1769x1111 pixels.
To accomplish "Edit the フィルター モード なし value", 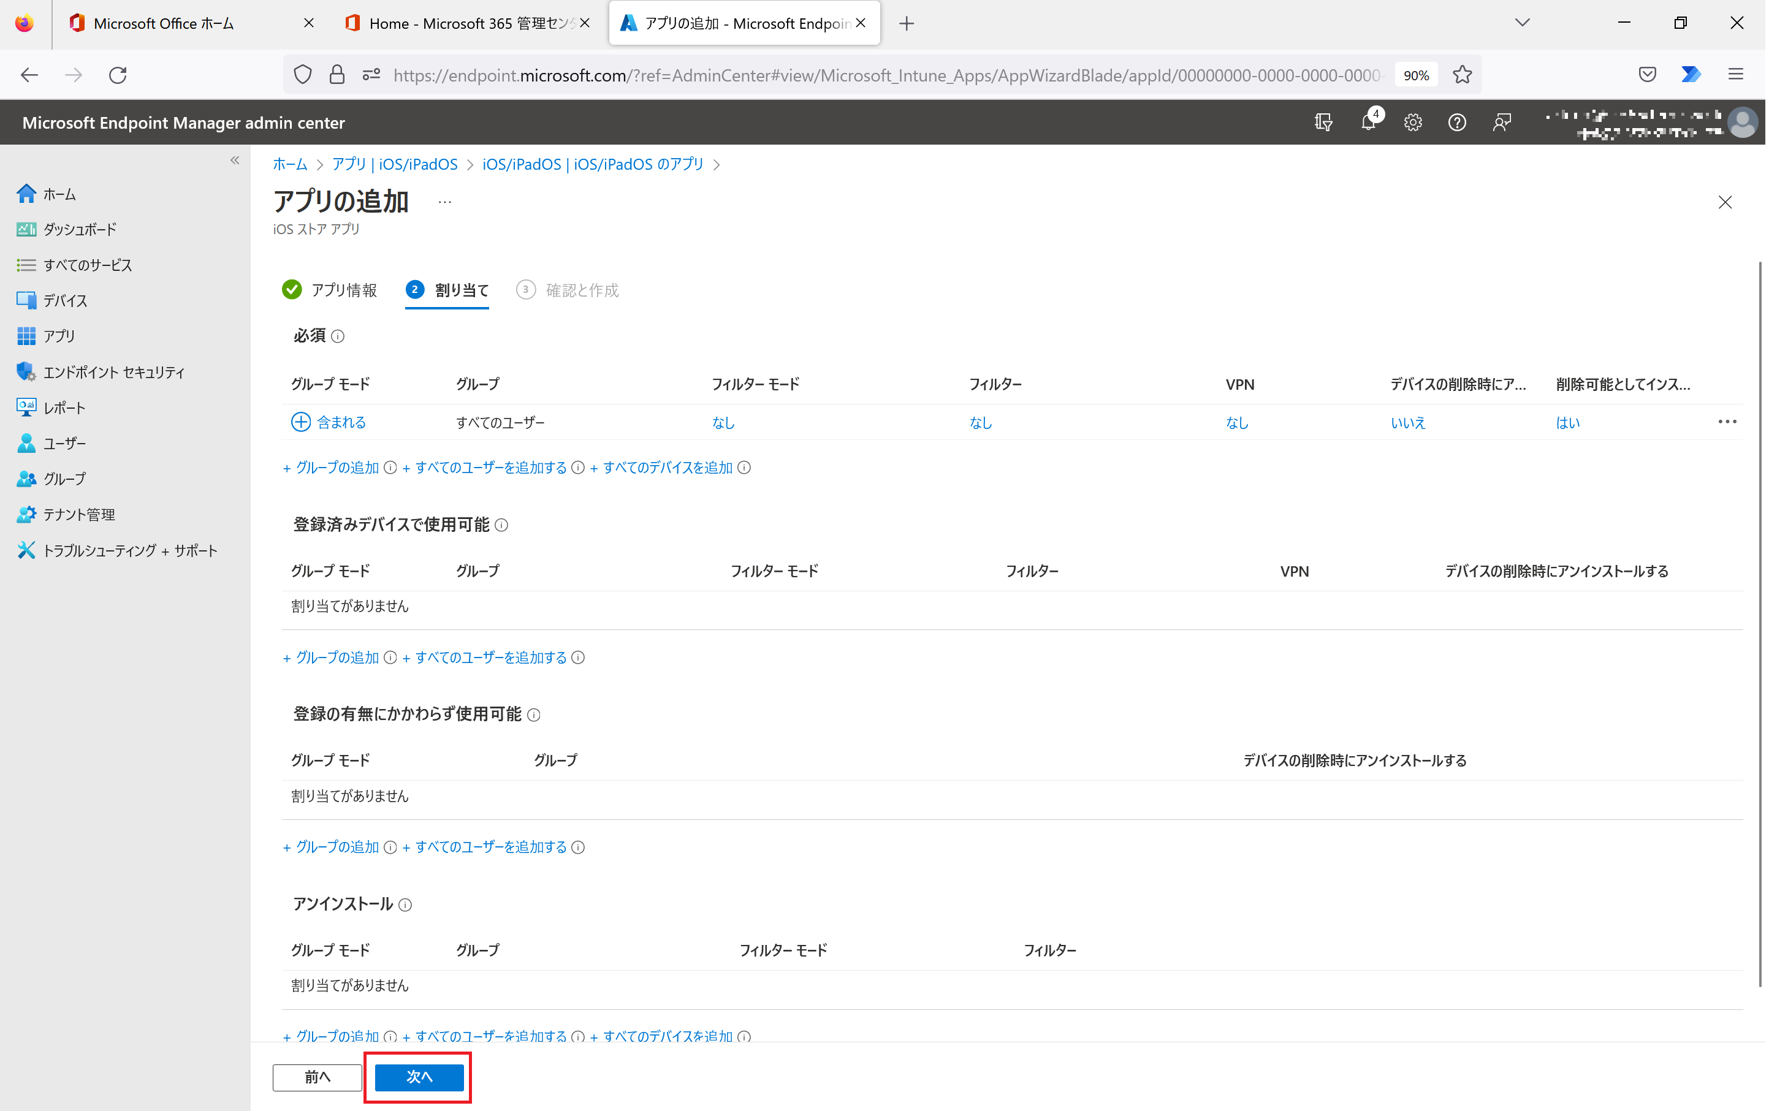I will tap(724, 422).
